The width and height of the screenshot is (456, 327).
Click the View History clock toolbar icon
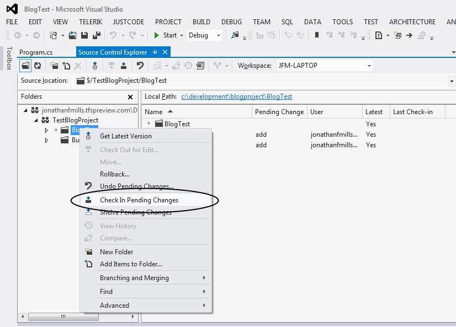tap(188, 66)
